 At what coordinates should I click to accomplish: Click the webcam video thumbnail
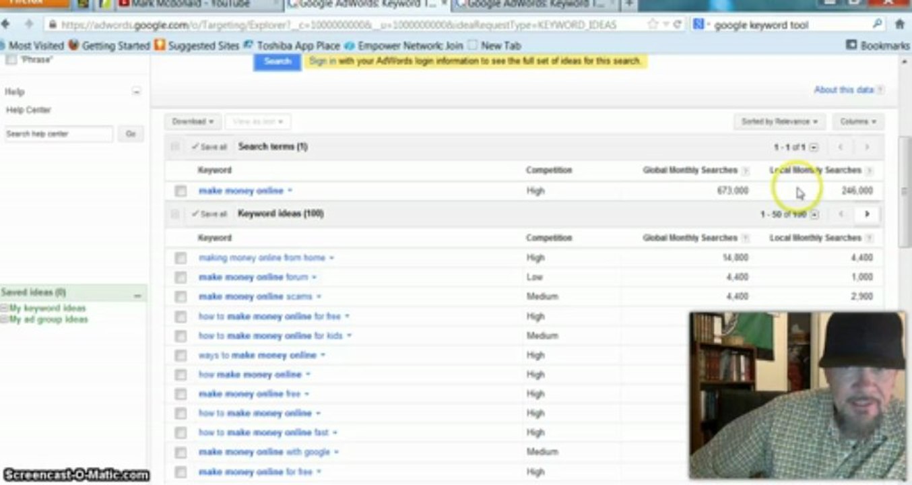pos(797,395)
